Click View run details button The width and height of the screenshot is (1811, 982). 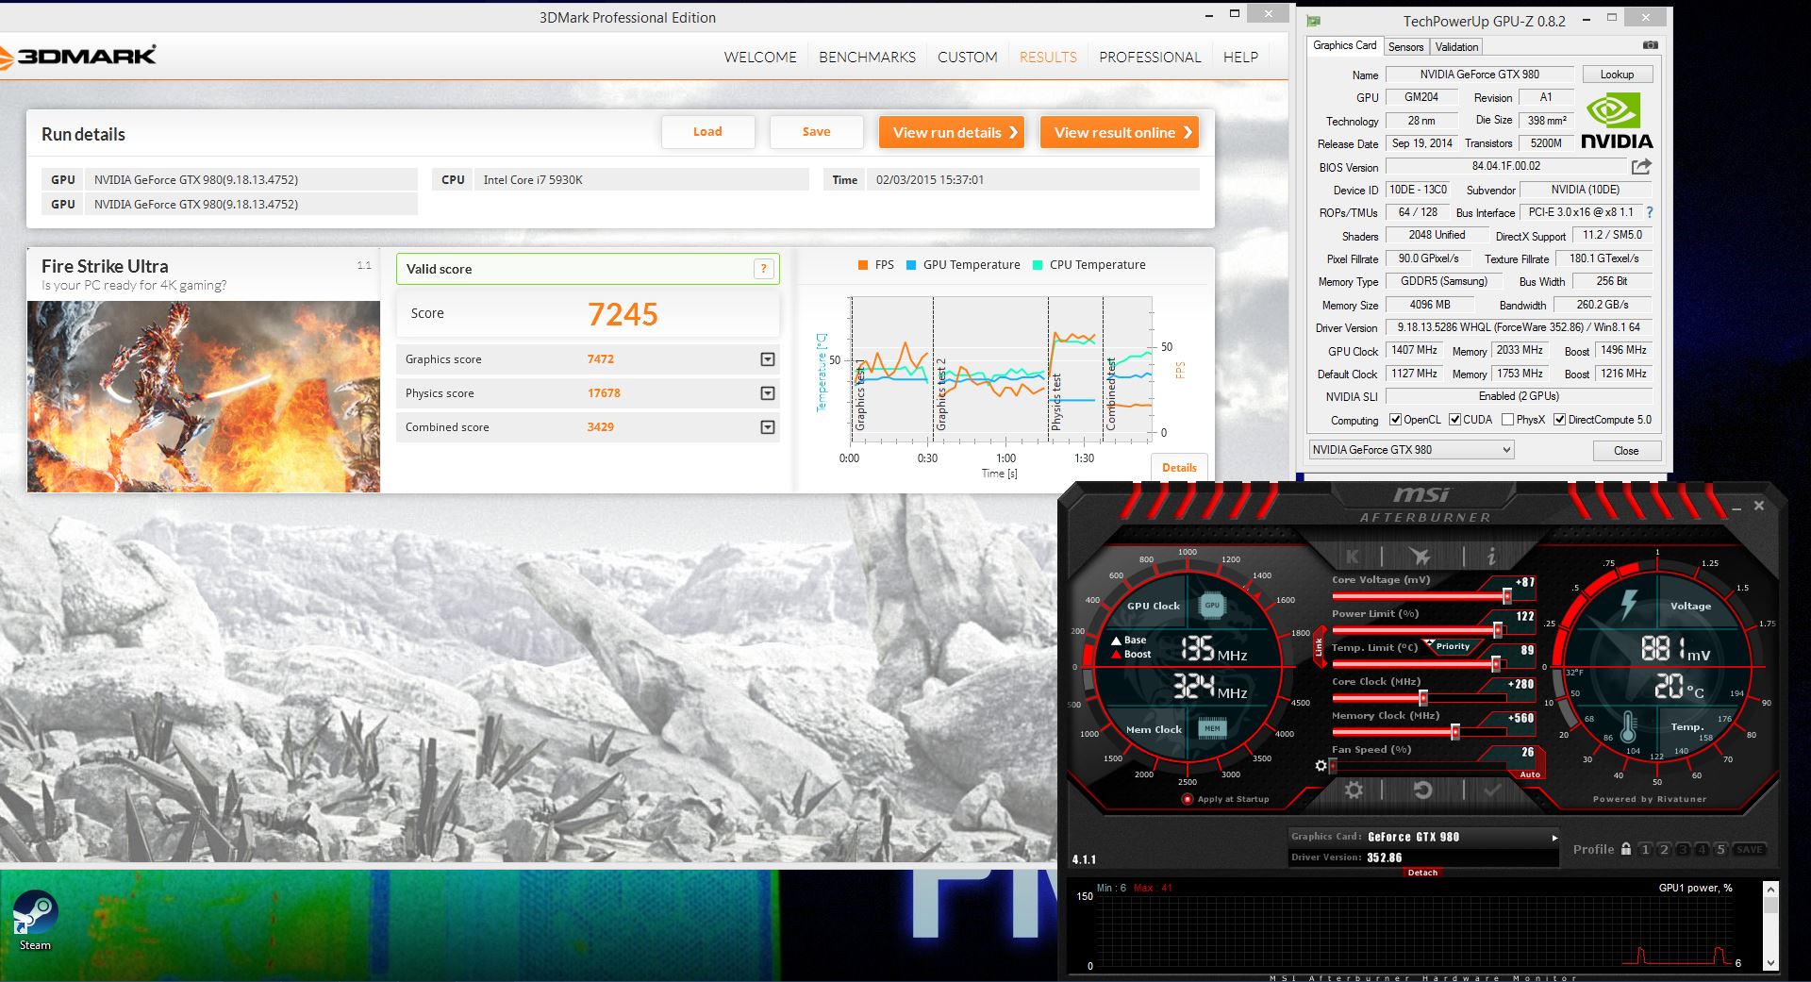click(953, 132)
